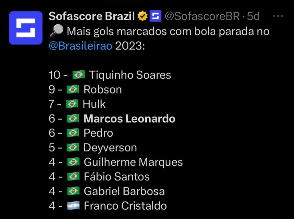Open the @SofascoreBR handle link
The height and width of the screenshot is (219, 294).
click(202, 16)
